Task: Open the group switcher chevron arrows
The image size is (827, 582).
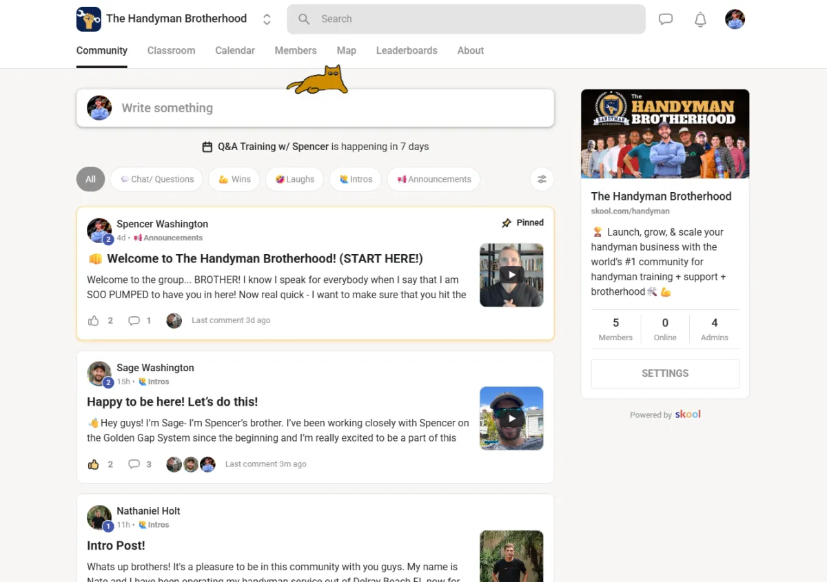Action: [x=267, y=19]
